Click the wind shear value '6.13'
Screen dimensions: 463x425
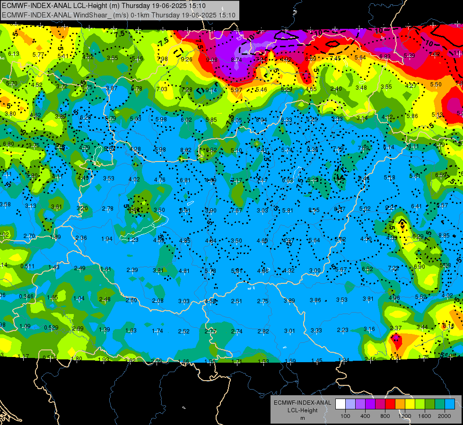pos(14,54)
